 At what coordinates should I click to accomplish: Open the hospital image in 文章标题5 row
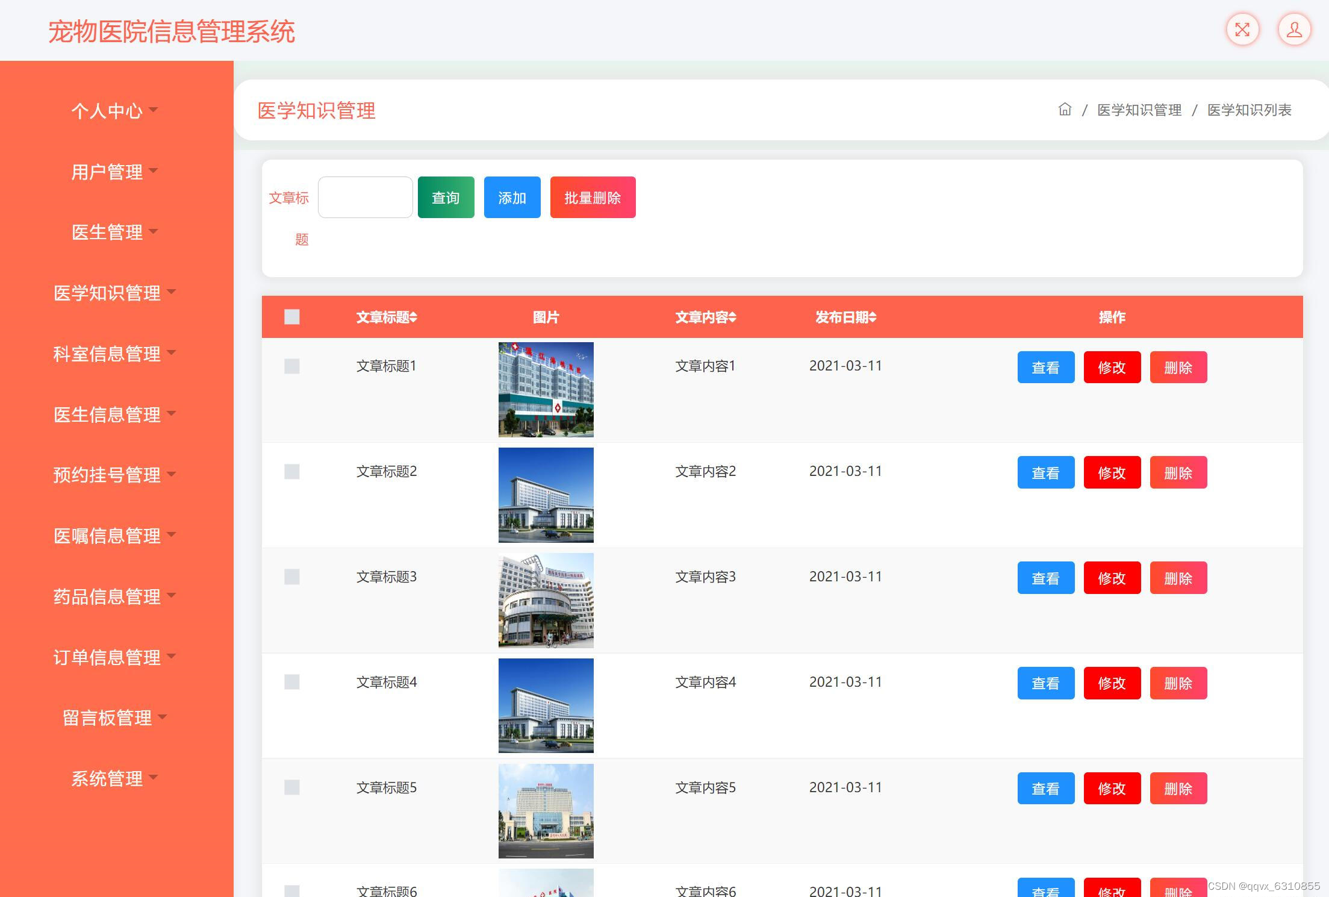(x=546, y=811)
